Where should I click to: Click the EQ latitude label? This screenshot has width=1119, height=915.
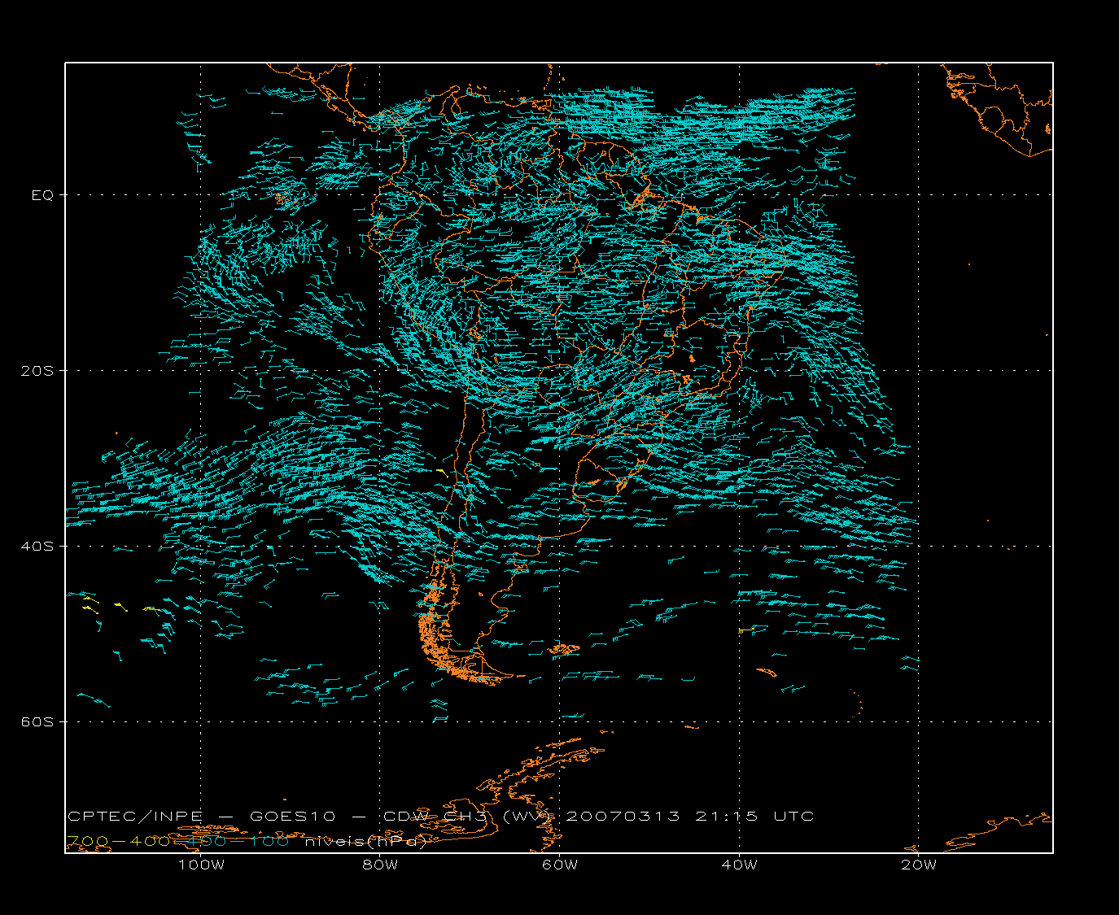pos(42,195)
